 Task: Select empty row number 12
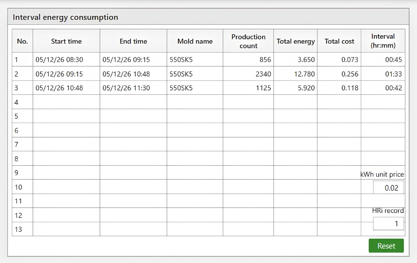point(18,215)
